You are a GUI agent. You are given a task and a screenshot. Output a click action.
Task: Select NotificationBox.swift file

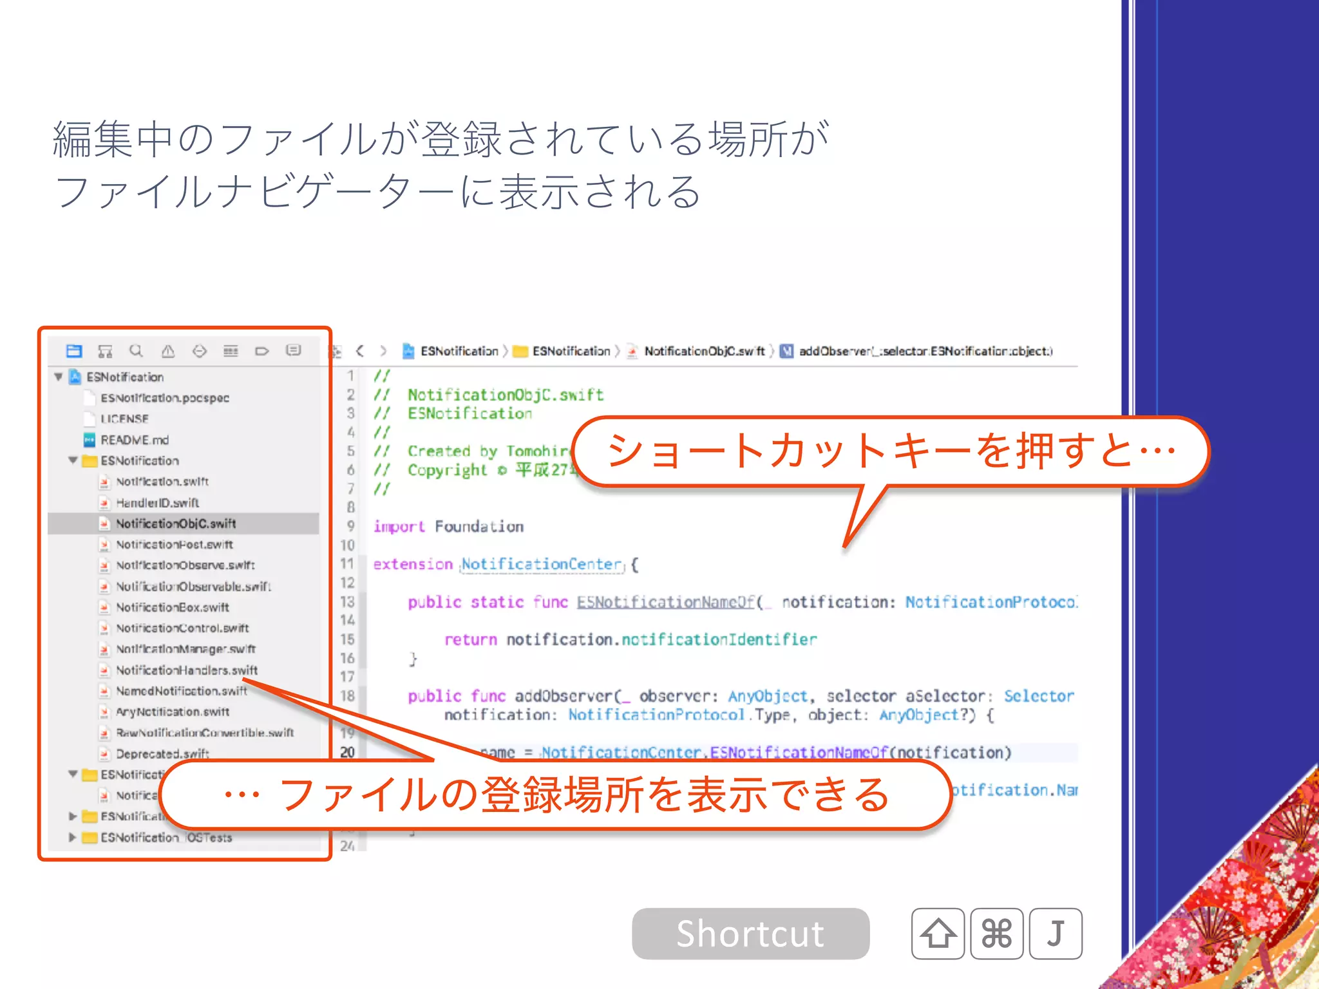tap(172, 607)
